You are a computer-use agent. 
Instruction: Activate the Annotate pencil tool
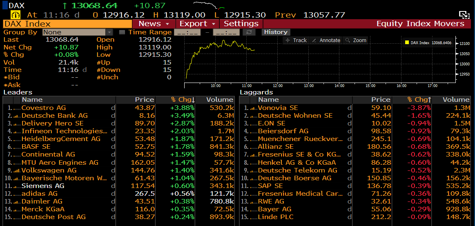pos(326,40)
